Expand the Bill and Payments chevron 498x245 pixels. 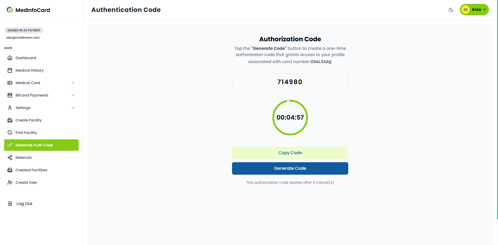click(73, 95)
